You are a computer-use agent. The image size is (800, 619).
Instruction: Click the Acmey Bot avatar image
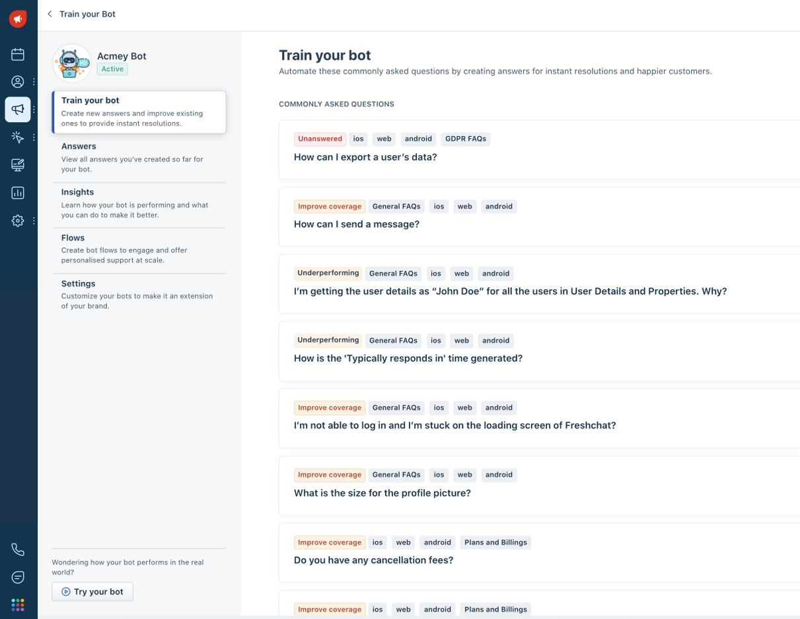pyautogui.click(x=72, y=63)
